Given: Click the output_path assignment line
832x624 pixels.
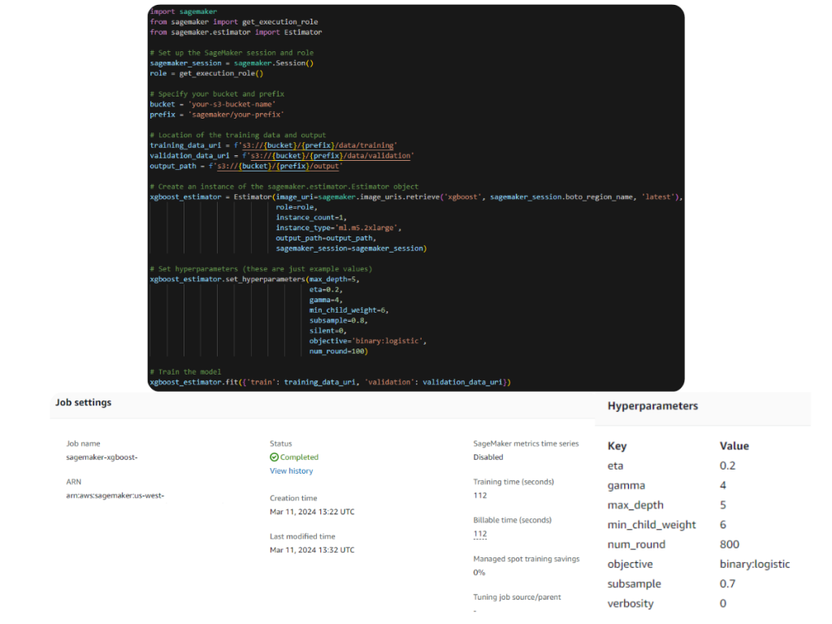Looking at the screenshot, I should (246, 166).
